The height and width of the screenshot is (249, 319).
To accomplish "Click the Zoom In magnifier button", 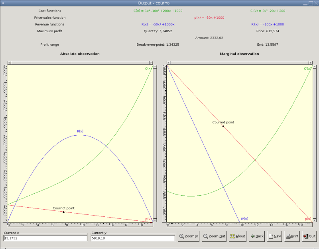I will click(189, 236).
